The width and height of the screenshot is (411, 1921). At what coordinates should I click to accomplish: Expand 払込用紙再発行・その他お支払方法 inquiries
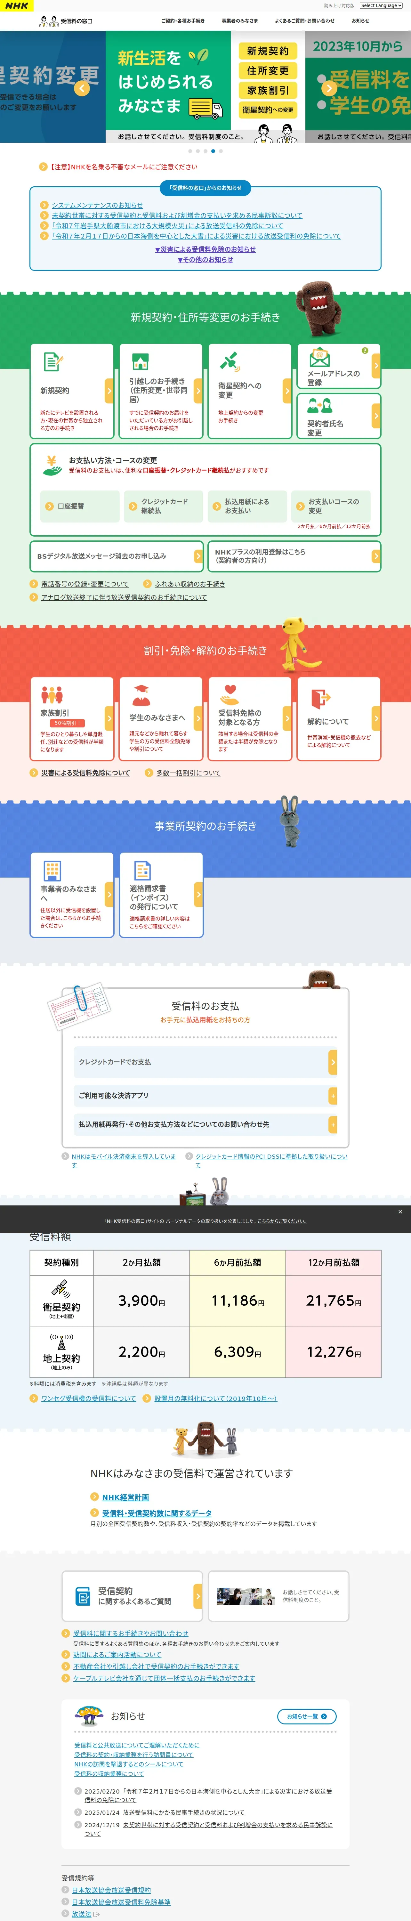coord(205,1124)
